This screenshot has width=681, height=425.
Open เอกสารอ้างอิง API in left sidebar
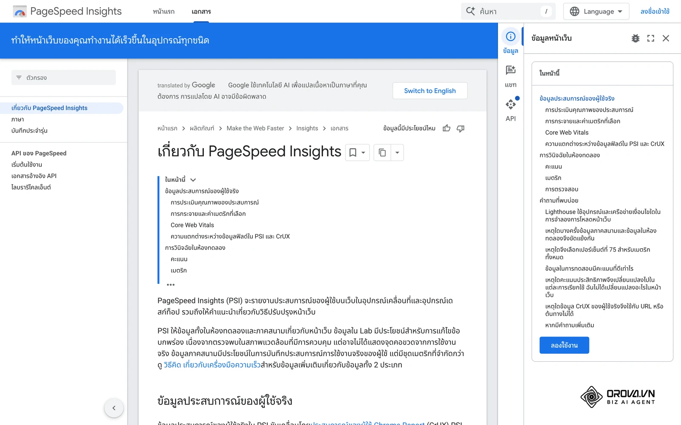[x=34, y=176]
